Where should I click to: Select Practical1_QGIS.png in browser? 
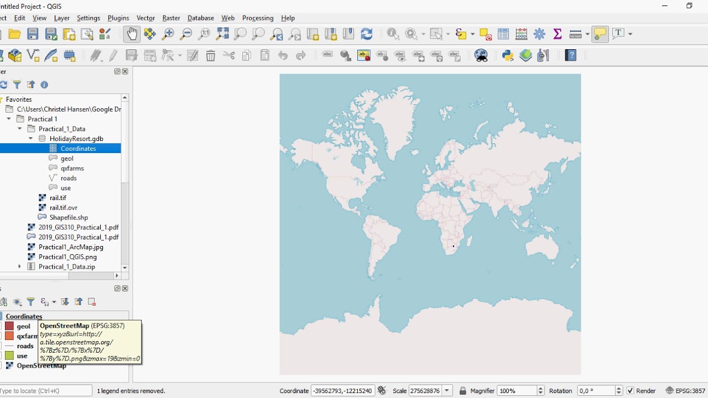coord(67,257)
